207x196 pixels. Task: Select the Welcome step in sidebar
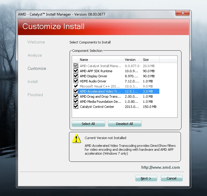36,42
